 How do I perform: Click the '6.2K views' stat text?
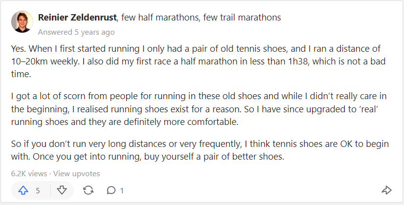click(29, 174)
